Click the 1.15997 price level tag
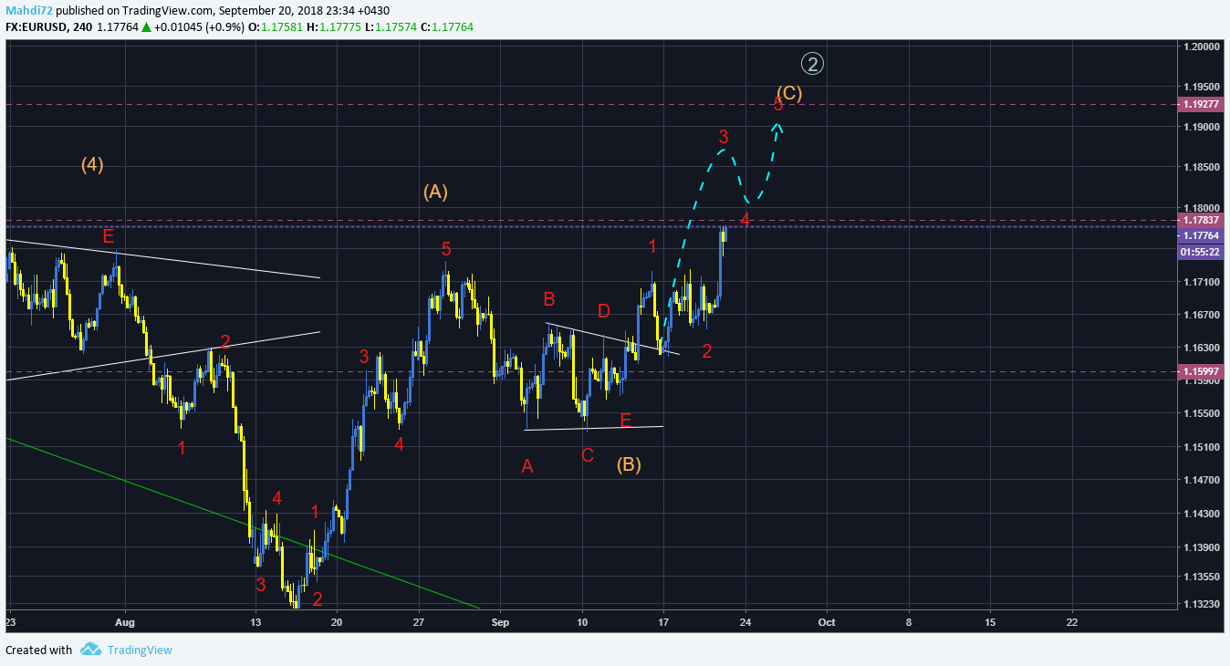1230x666 pixels. coord(1201,371)
